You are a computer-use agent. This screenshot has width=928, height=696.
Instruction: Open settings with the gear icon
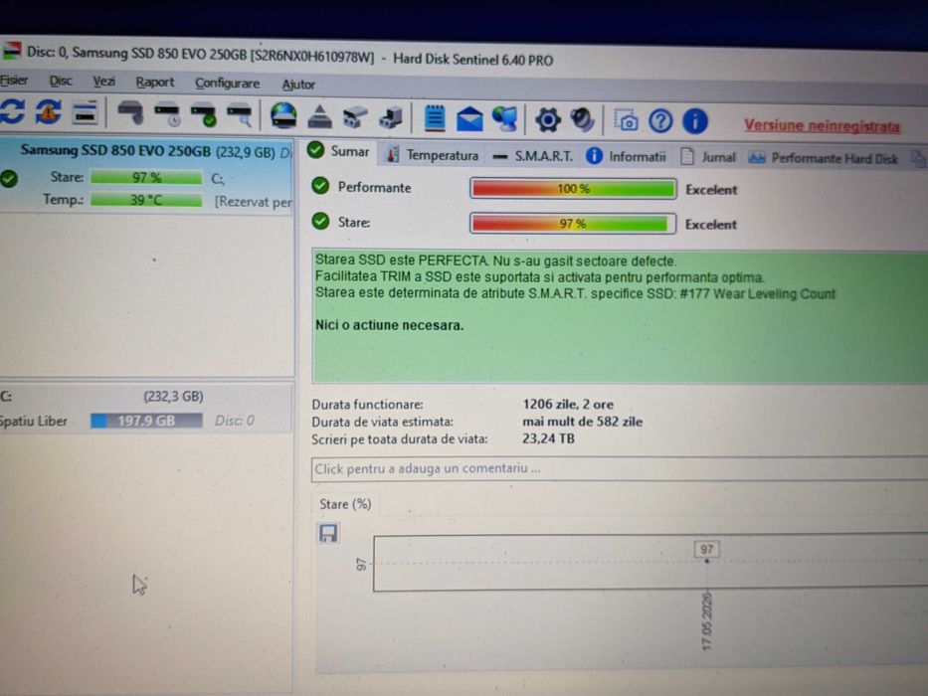pyautogui.click(x=548, y=120)
